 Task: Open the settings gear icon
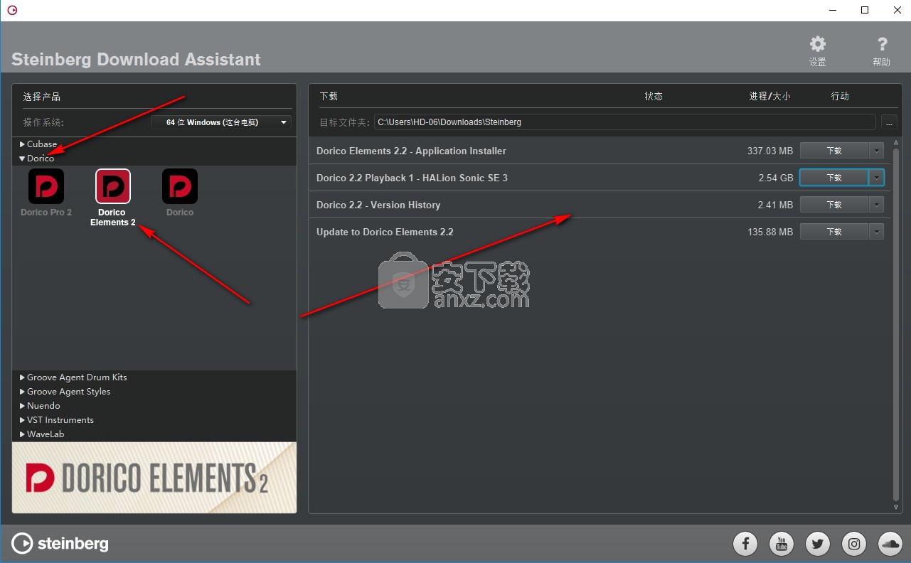[818, 44]
